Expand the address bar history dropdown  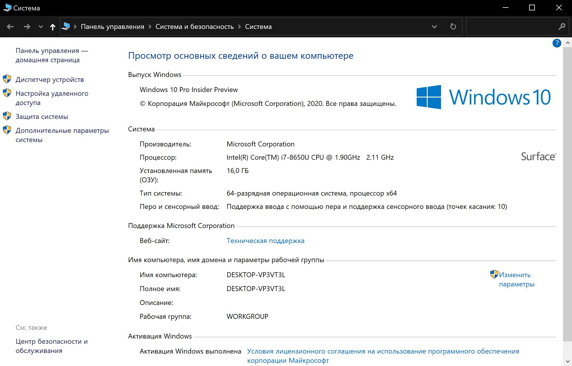pos(434,27)
